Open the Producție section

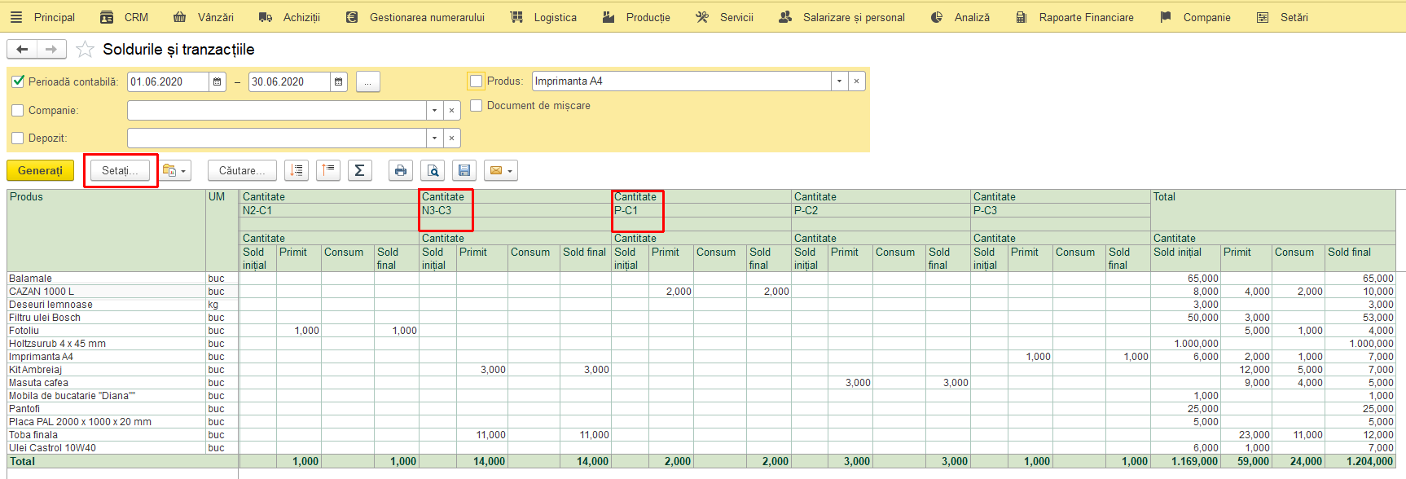pyautogui.click(x=636, y=17)
